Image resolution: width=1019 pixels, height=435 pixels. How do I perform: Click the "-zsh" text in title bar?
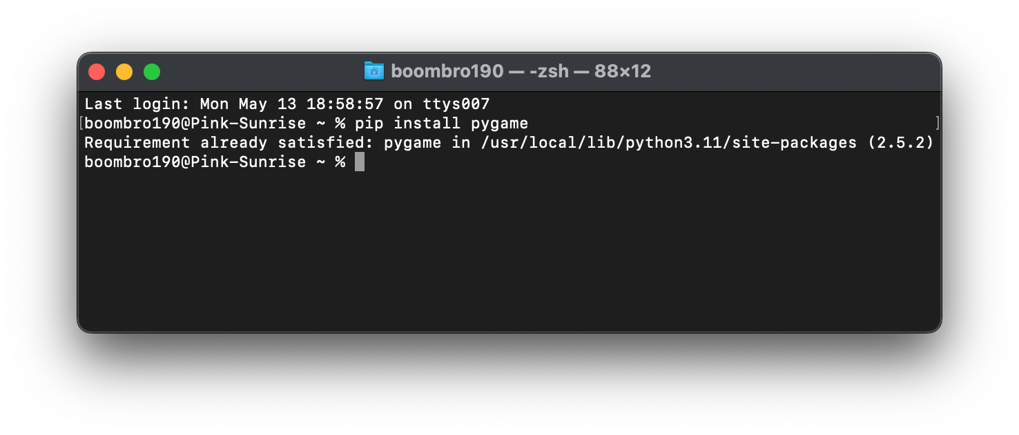(549, 71)
